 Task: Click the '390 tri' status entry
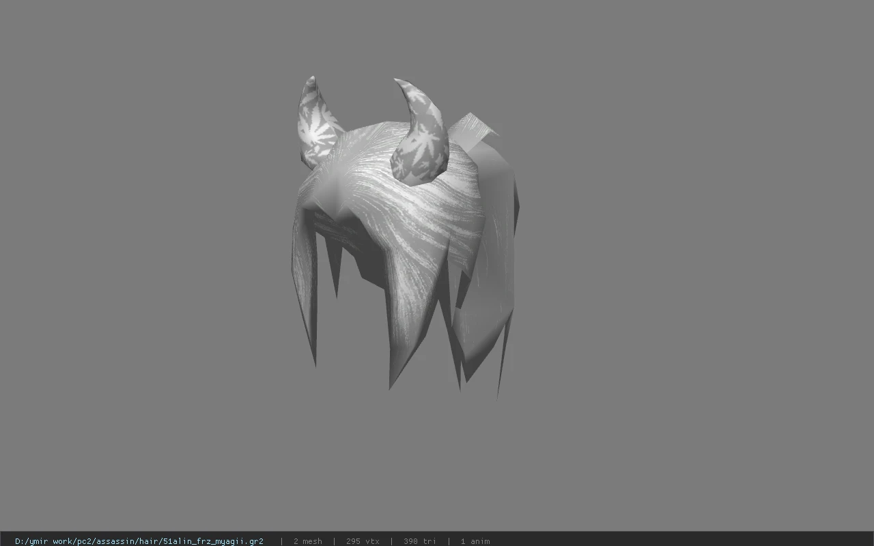[420, 541]
